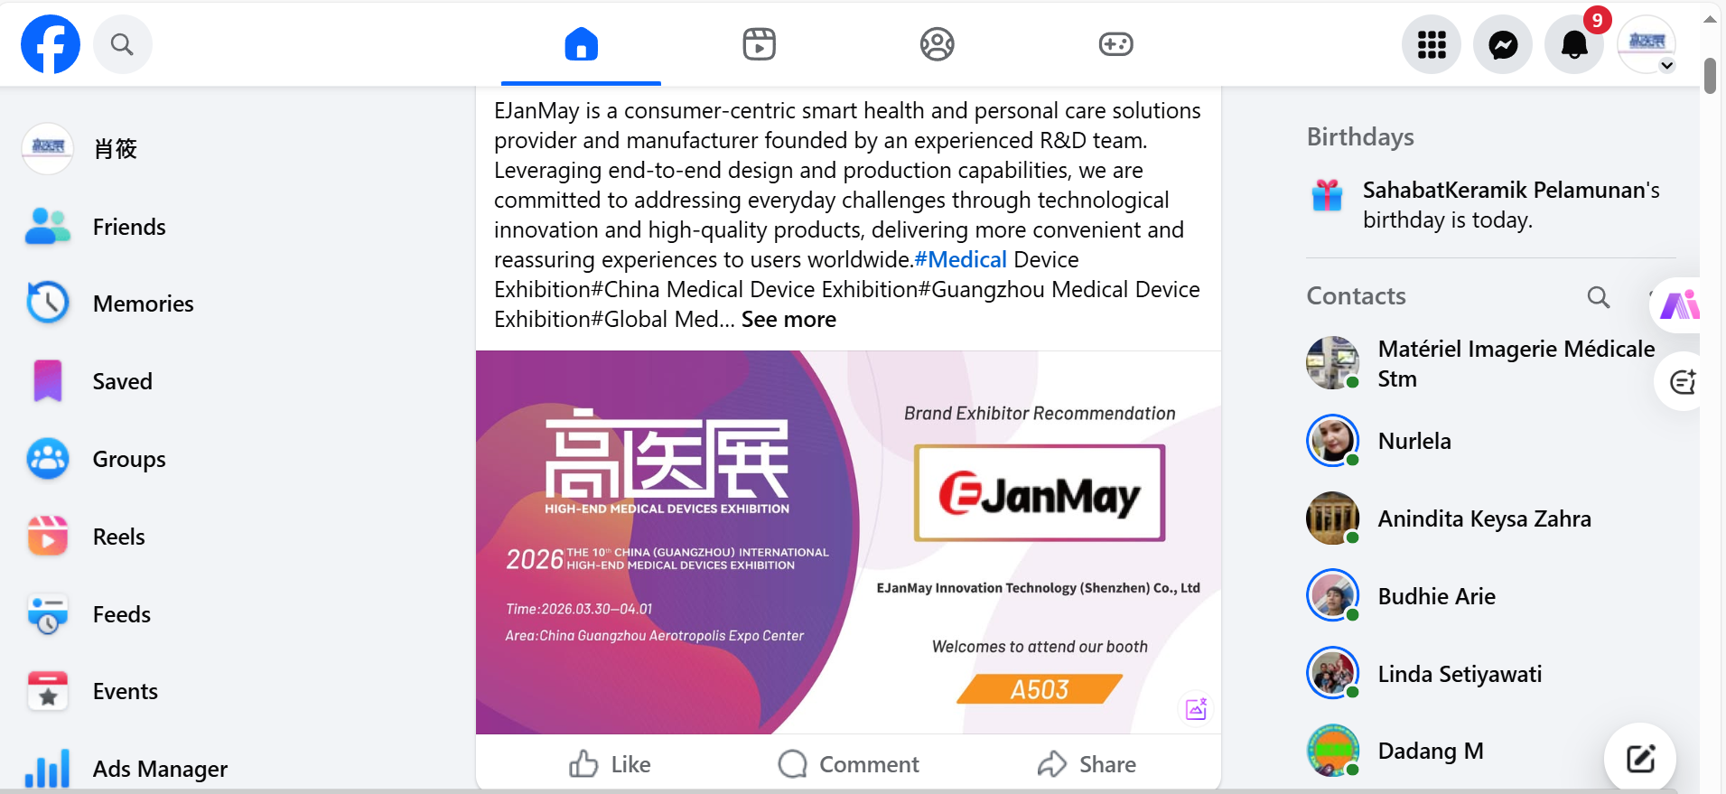
Task: Open the Groups tab in the top bar
Action: (938, 44)
